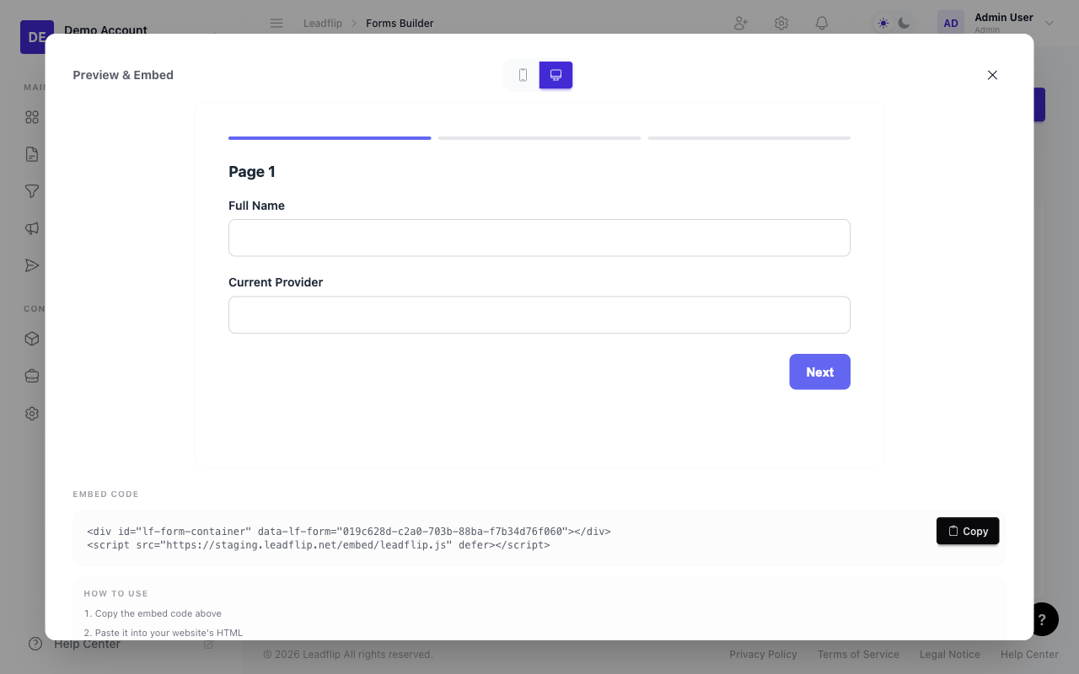
Task: Open the settings gear in header
Action: (781, 24)
